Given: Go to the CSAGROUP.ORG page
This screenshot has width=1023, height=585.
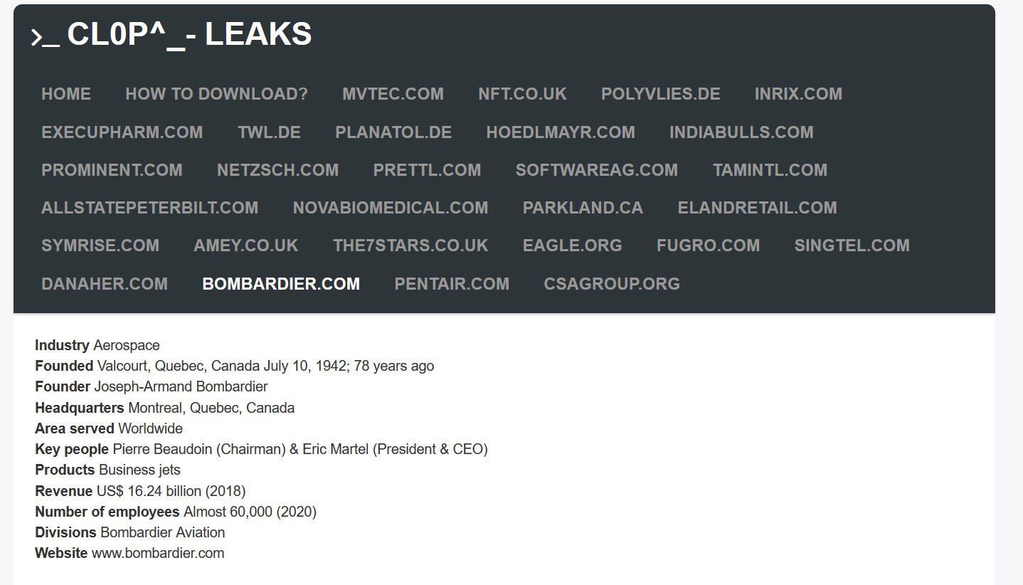Looking at the screenshot, I should (x=612, y=284).
